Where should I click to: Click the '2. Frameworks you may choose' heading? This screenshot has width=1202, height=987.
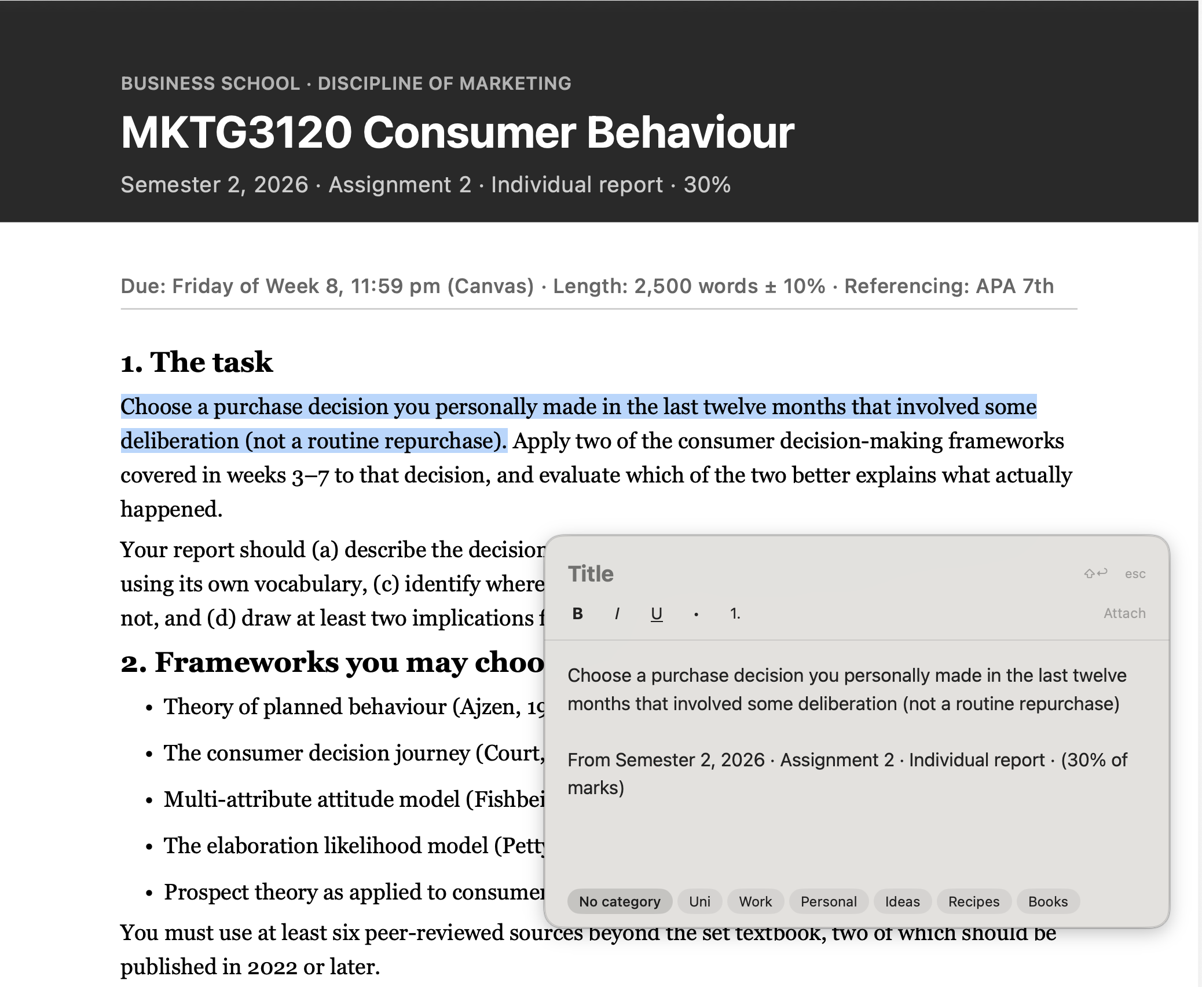click(x=332, y=662)
